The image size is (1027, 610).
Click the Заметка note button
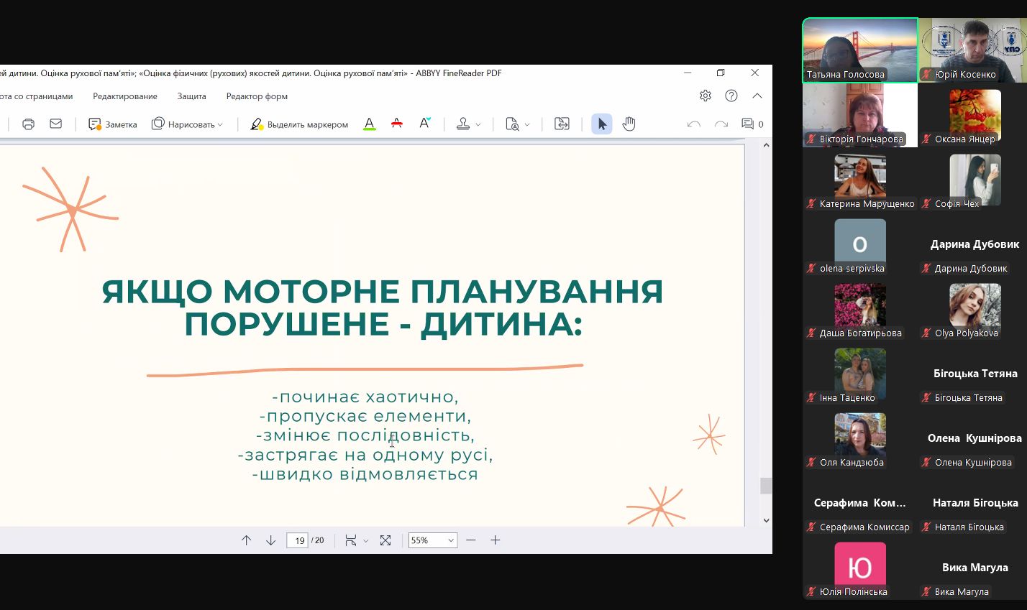[112, 124]
